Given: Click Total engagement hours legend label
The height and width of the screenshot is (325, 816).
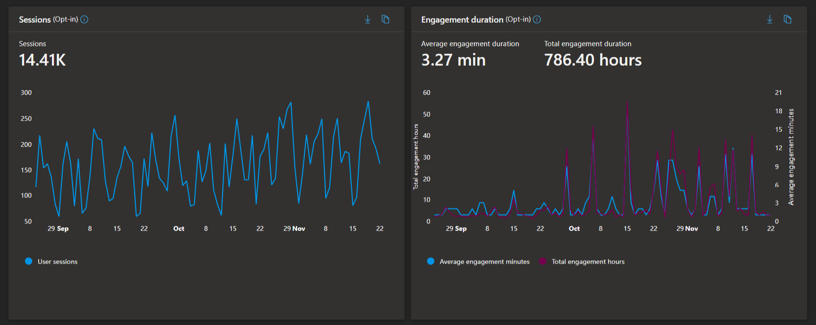Looking at the screenshot, I should 588,262.
